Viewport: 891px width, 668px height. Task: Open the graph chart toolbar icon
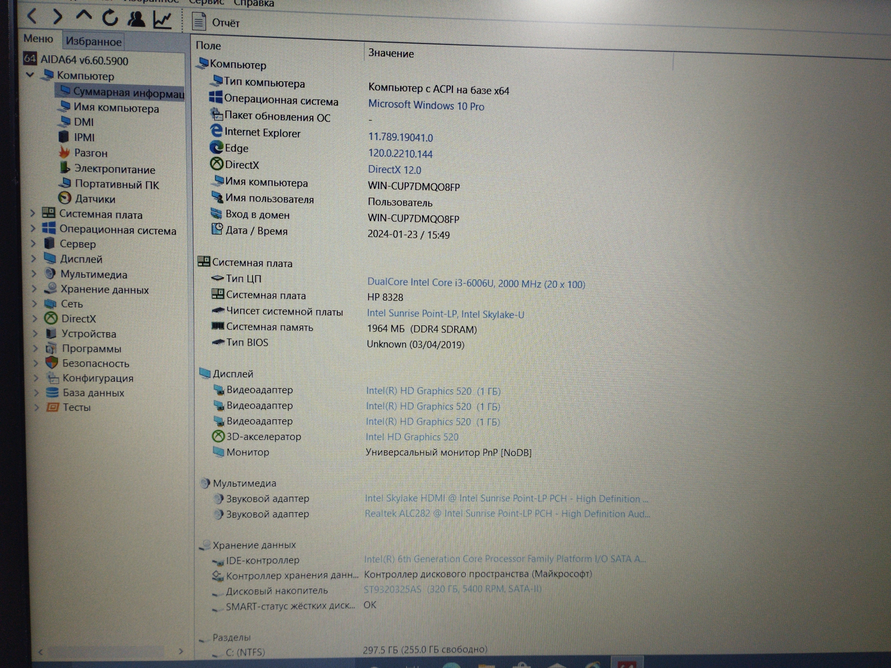coord(162,20)
